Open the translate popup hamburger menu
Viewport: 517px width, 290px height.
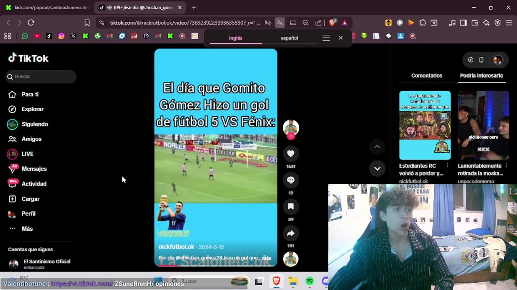(326, 38)
